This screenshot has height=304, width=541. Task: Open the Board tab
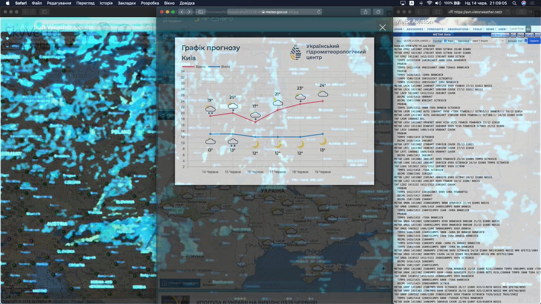coord(529,35)
